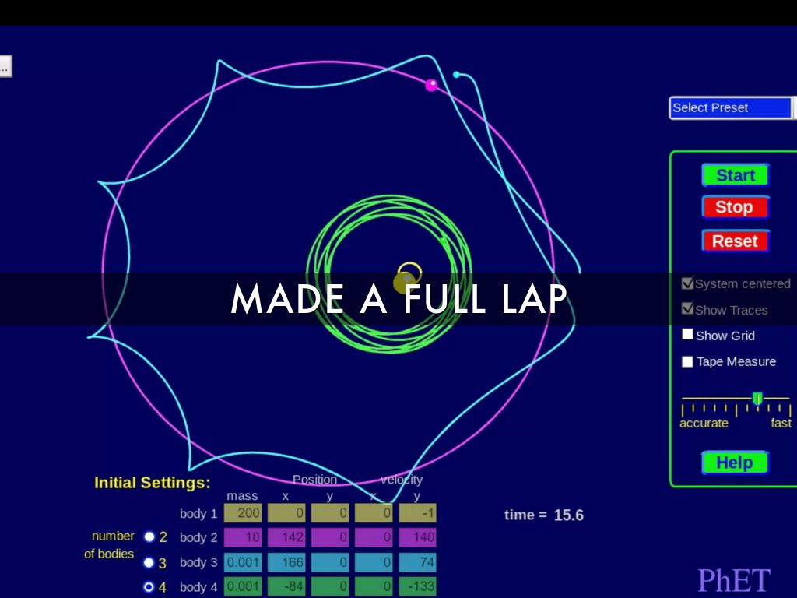797x598 pixels.
Task: Enable the Tape Measure checkbox
Action: point(688,361)
